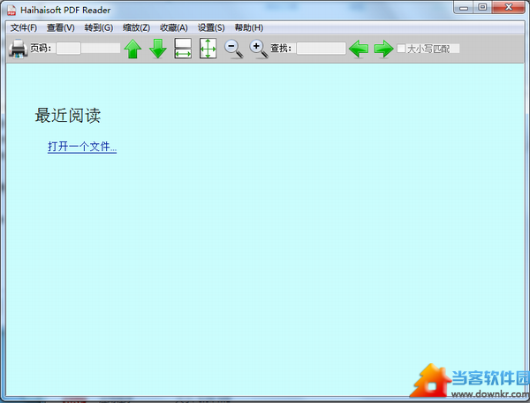Open the 查看(V) menu
This screenshot has width=530, height=403.
[x=61, y=27]
